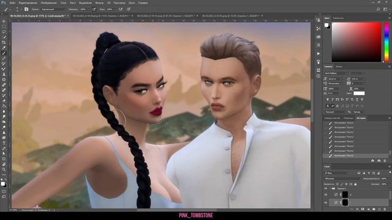Open the brush mode dropdown (Нормальный)

(53, 9)
